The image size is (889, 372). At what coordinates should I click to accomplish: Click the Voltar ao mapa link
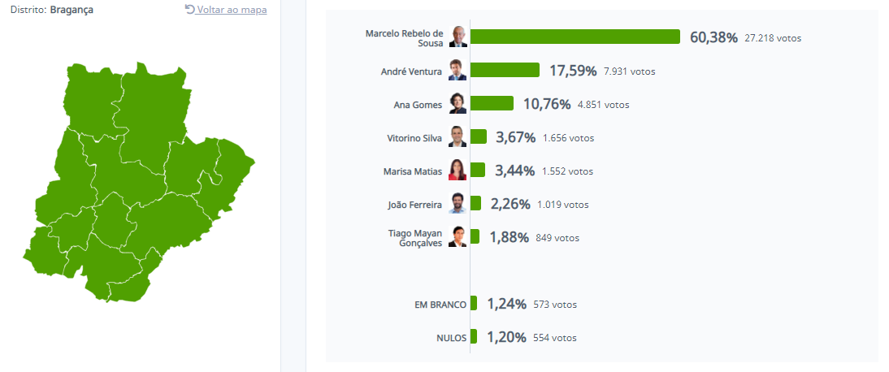[x=231, y=10]
